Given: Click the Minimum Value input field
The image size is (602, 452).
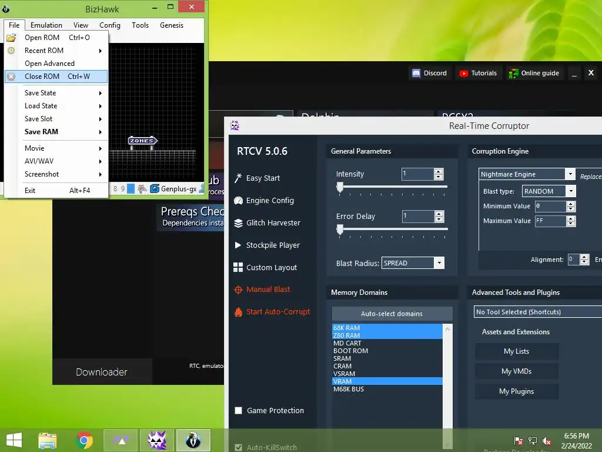Looking at the screenshot, I should pyautogui.click(x=550, y=207).
